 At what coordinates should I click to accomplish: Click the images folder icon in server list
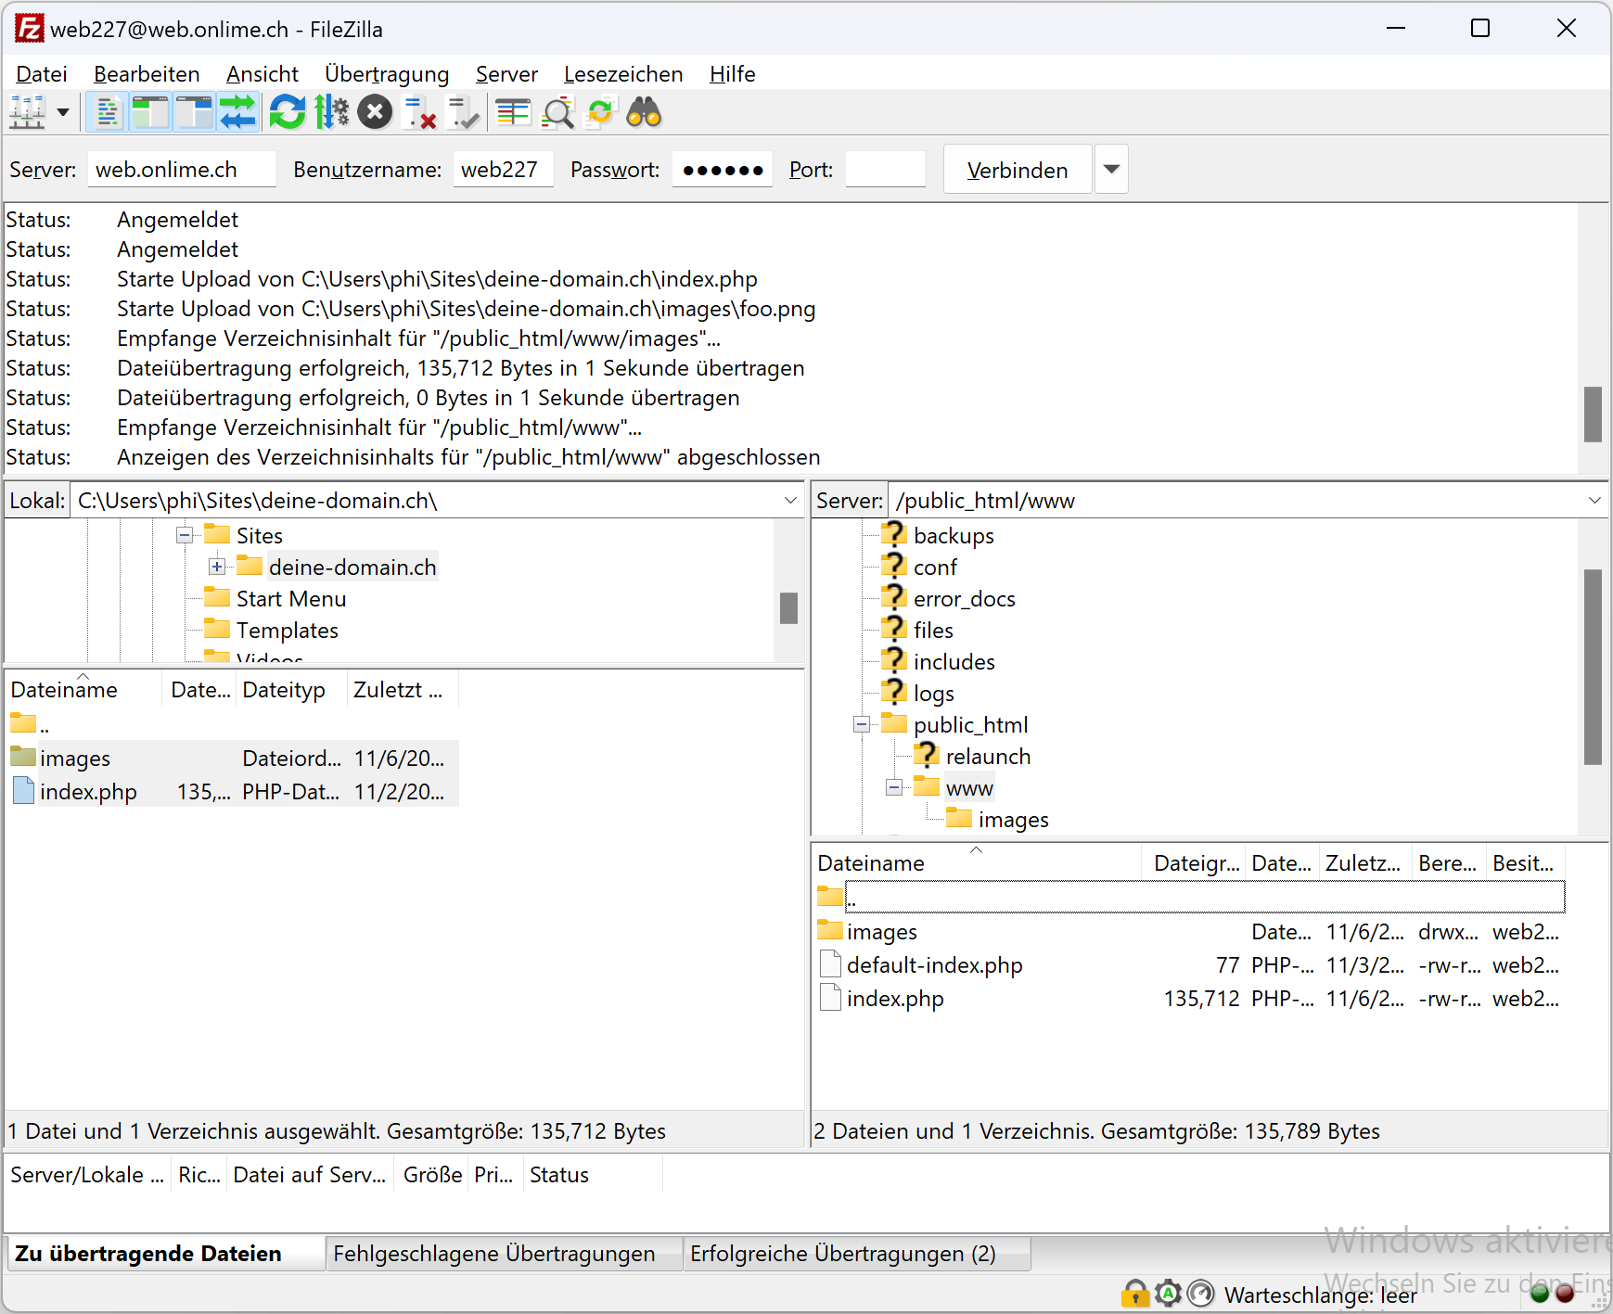click(830, 930)
